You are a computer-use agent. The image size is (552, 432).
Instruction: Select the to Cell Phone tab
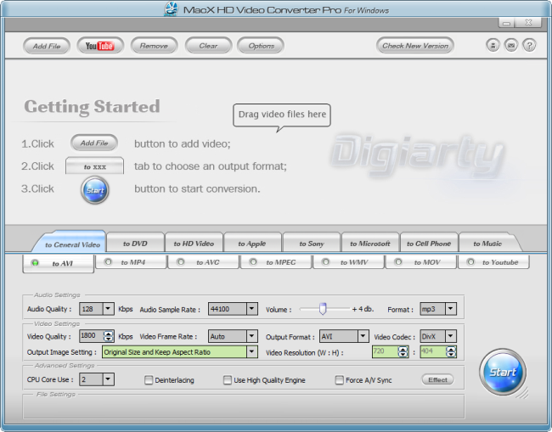point(429,243)
